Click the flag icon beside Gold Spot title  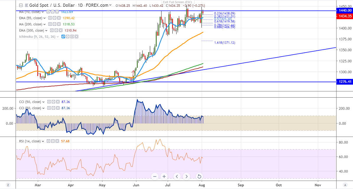(27, 5)
